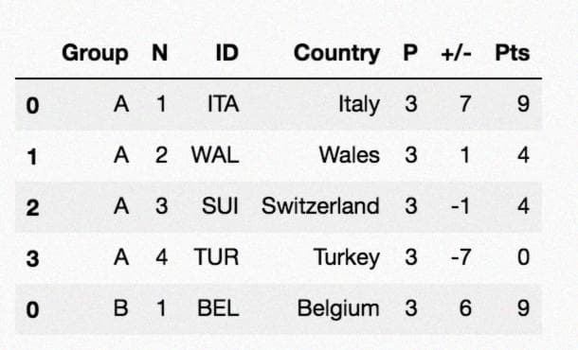Click the Group column header
578x350 pixels.
95,54
